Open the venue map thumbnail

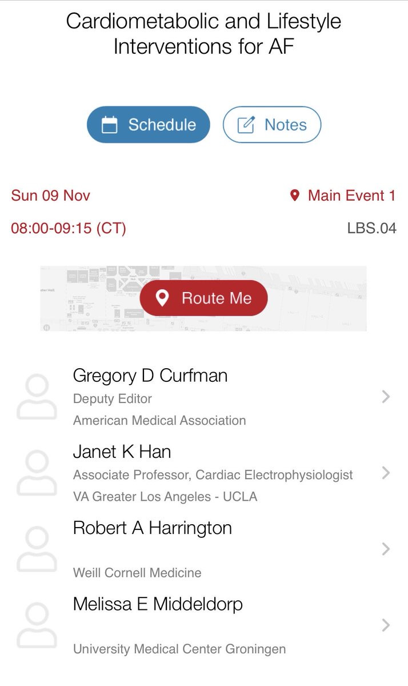click(x=203, y=298)
